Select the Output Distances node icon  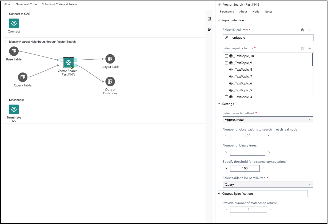[110, 82]
